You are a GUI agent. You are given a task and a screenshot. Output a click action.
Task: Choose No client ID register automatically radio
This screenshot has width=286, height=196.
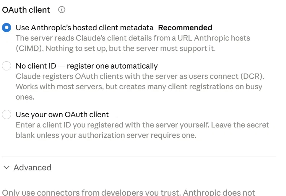(x=6, y=66)
